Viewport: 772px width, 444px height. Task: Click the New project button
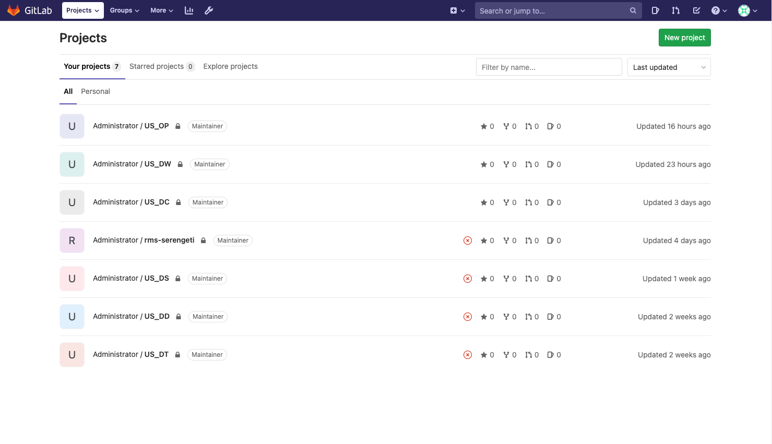pyautogui.click(x=684, y=38)
